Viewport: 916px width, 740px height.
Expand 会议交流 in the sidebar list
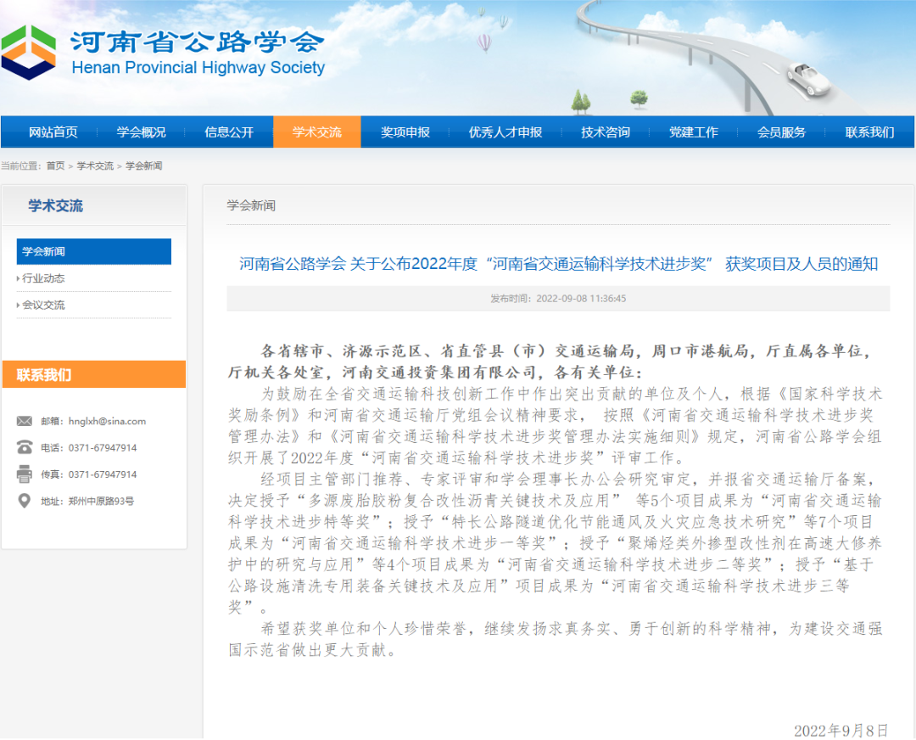[44, 305]
